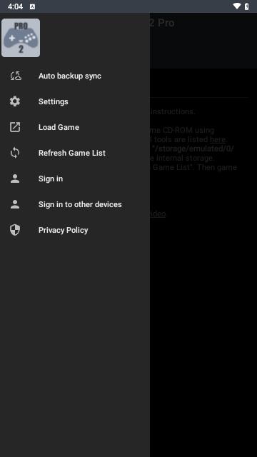Screen dimensions: 257x457
Task: Select Load Game from the drawer
Action: (75, 127)
